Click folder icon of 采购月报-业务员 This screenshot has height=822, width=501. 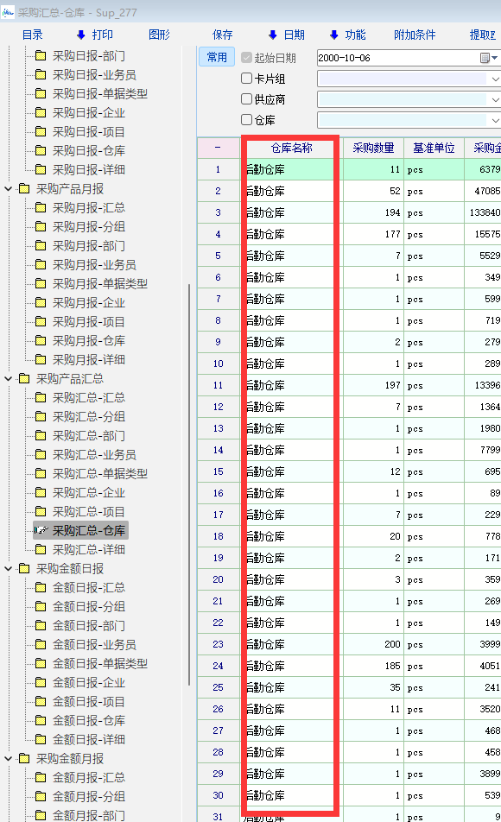click(41, 264)
